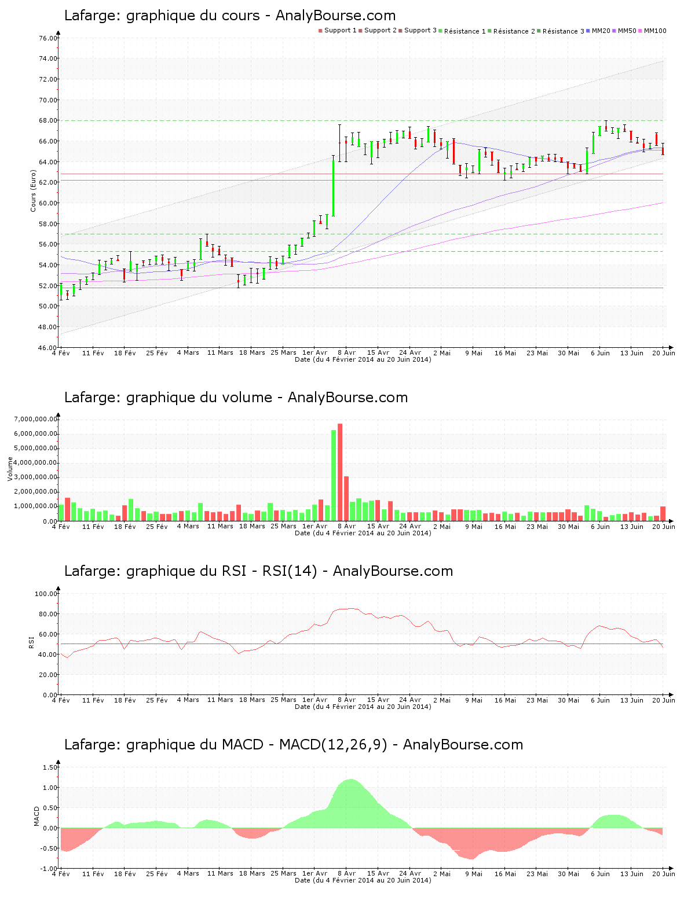Image resolution: width=695 pixels, height=897 pixels.
Task: Click the 'MACD' vertical axis label
Action: coord(37,816)
